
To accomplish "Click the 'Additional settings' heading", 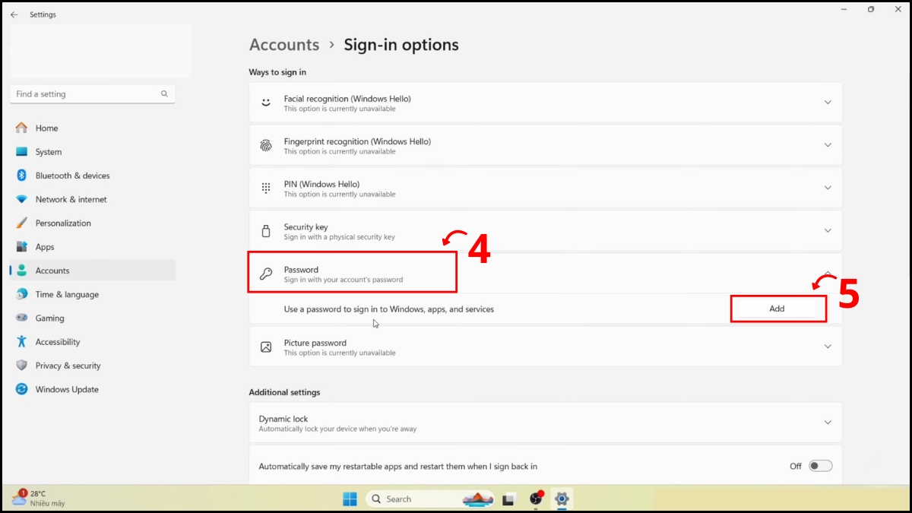I will point(284,392).
